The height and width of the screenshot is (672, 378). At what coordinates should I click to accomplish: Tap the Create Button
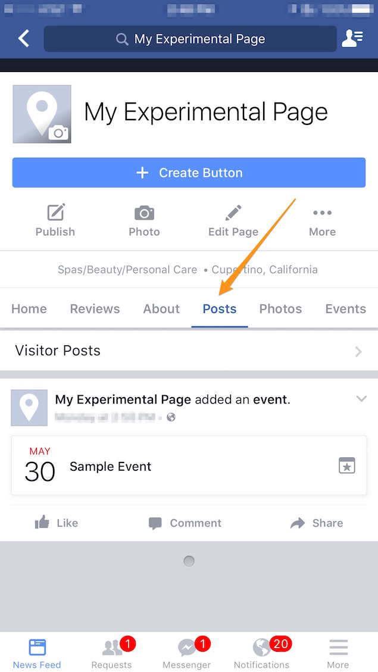(x=189, y=172)
